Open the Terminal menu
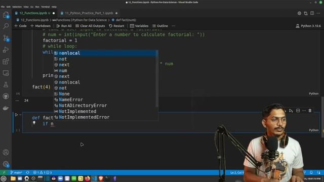Screen dimensions: 324x182 click(45, 7)
